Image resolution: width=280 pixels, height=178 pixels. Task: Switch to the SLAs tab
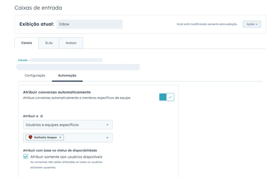coord(49,43)
